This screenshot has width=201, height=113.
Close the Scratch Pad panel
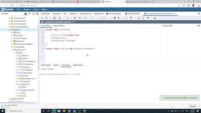tap(199, 26)
